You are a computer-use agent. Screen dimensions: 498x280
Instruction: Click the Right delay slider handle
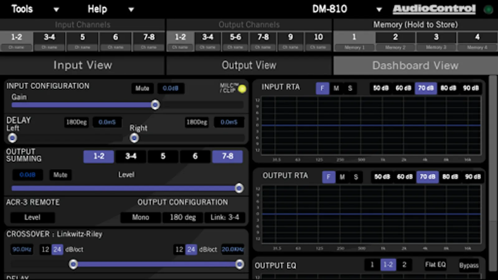tap(134, 138)
